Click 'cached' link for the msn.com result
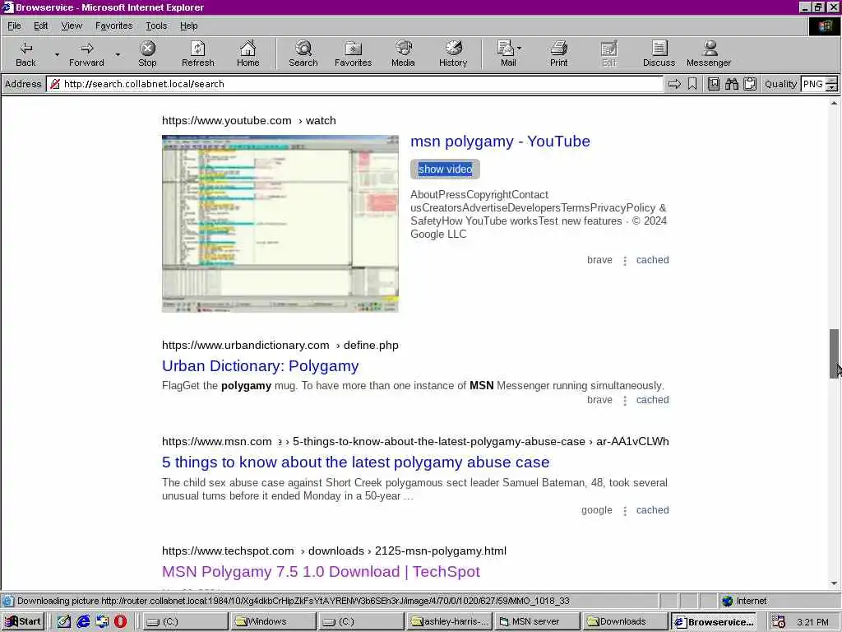This screenshot has width=842, height=632. (x=652, y=510)
